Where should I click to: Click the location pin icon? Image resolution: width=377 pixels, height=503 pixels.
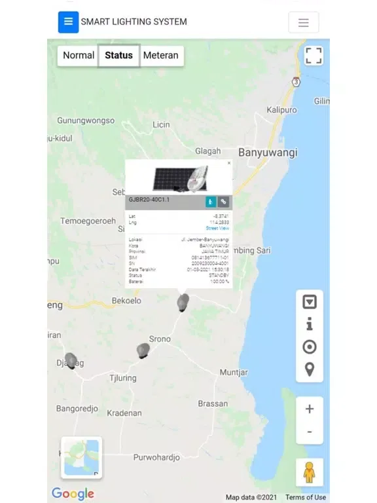pos(310,369)
